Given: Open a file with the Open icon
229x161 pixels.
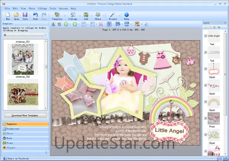Looking at the screenshot, I should click(x=16, y=15).
